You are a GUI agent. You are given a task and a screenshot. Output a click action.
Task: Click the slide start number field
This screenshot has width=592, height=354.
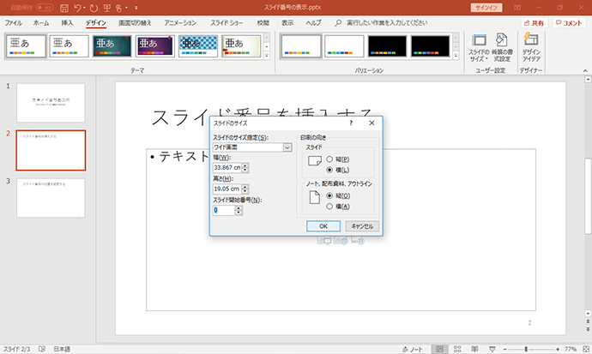(224, 210)
